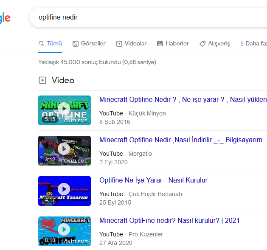267x250 pixels.
Task: Open the Minecraft Optifine Nedir, Ne işe yarar link
Action: (183, 99)
